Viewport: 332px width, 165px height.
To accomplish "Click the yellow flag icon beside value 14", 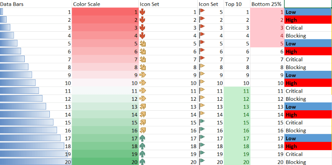I will coord(202,115).
